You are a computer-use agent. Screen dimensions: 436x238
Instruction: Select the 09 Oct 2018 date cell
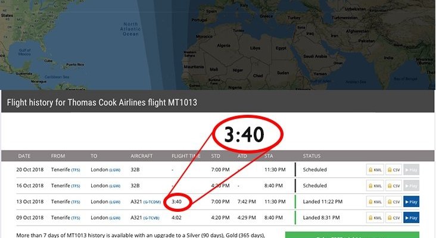tap(30, 218)
